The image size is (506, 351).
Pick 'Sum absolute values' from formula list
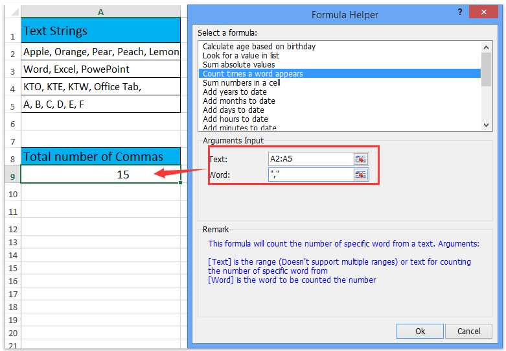(238, 65)
